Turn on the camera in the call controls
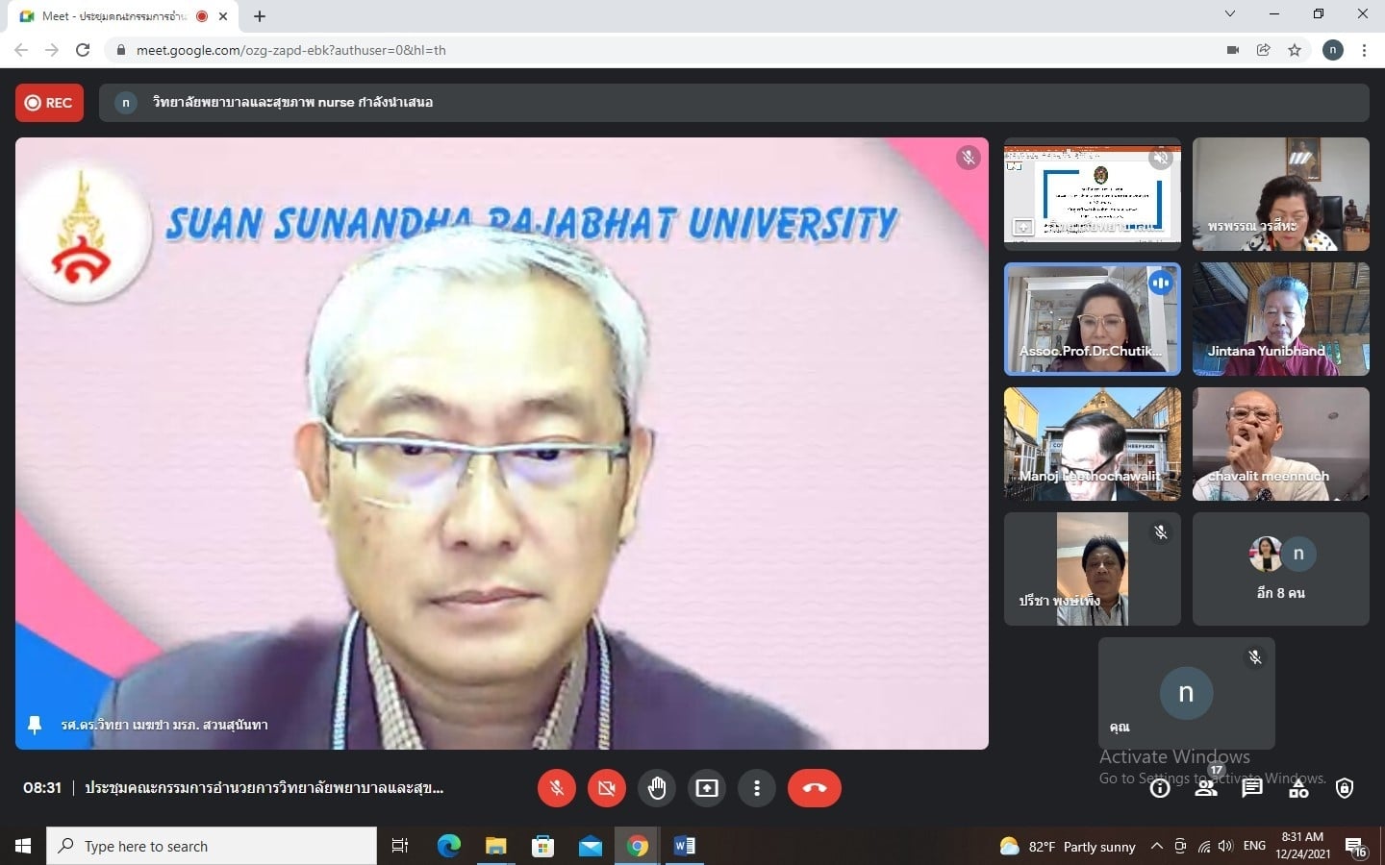The width and height of the screenshot is (1385, 865). 606,788
